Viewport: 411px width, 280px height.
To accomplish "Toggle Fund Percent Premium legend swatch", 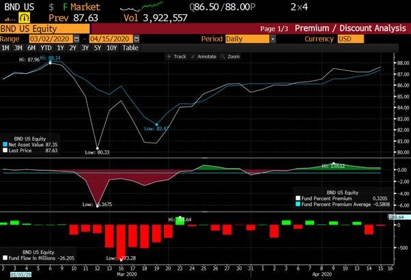I will 298,198.
